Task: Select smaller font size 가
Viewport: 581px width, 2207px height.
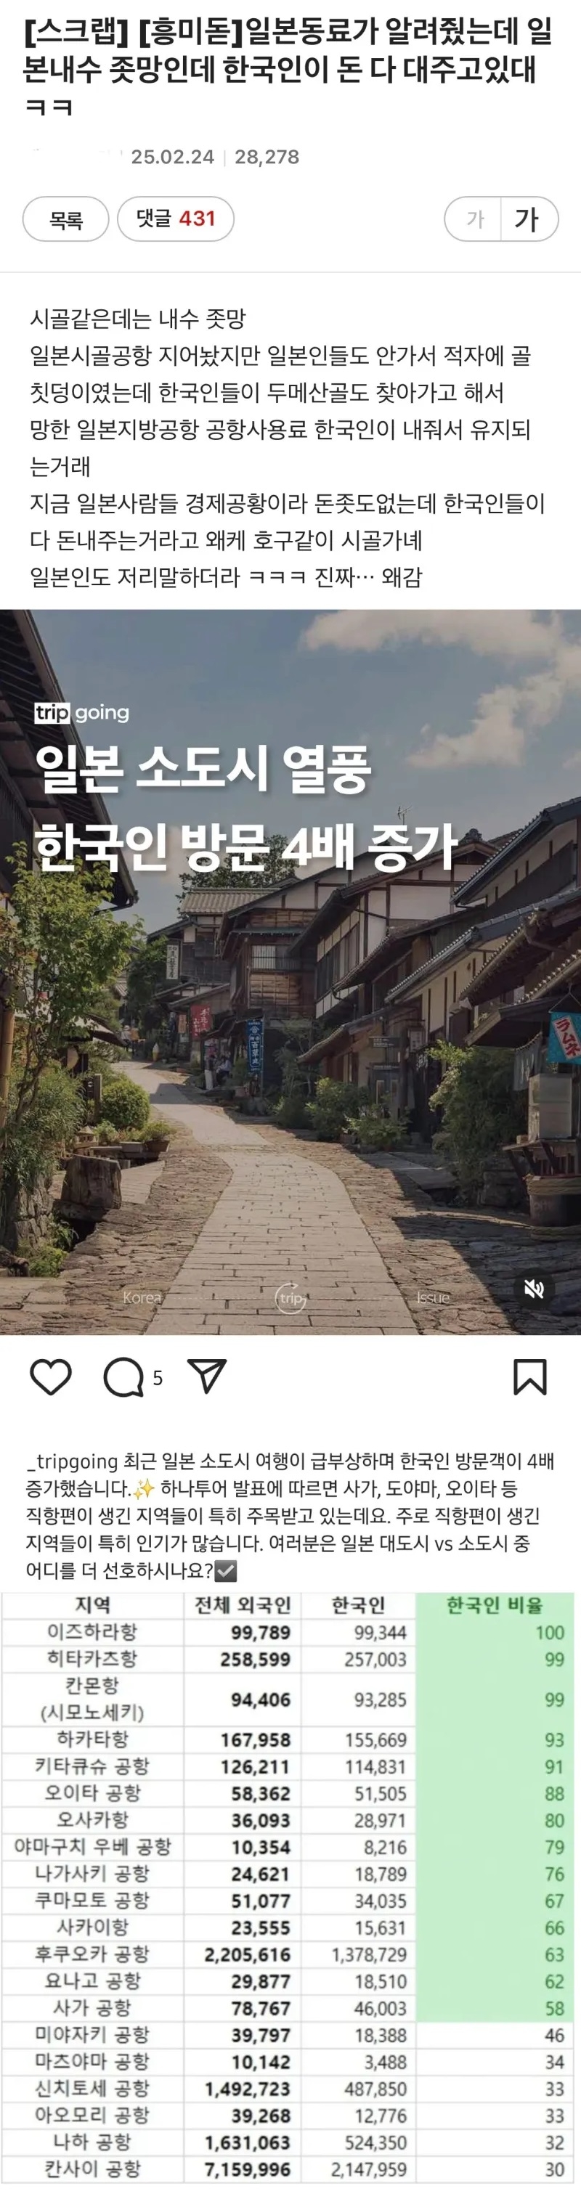Action: [x=475, y=219]
